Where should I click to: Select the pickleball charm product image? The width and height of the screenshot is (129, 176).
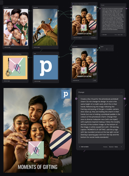click(15, 68)
